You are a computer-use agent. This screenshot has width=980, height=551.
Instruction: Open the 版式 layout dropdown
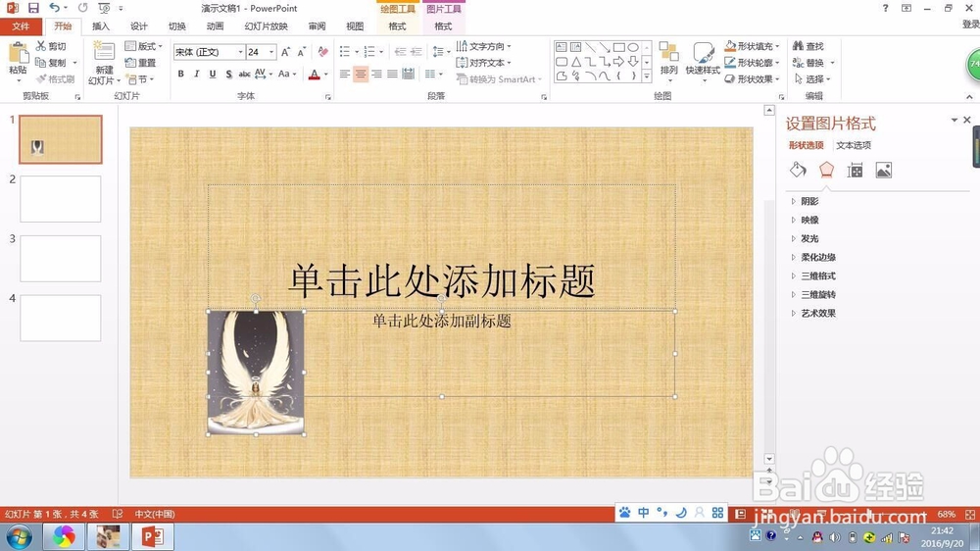tap(143, 46)
